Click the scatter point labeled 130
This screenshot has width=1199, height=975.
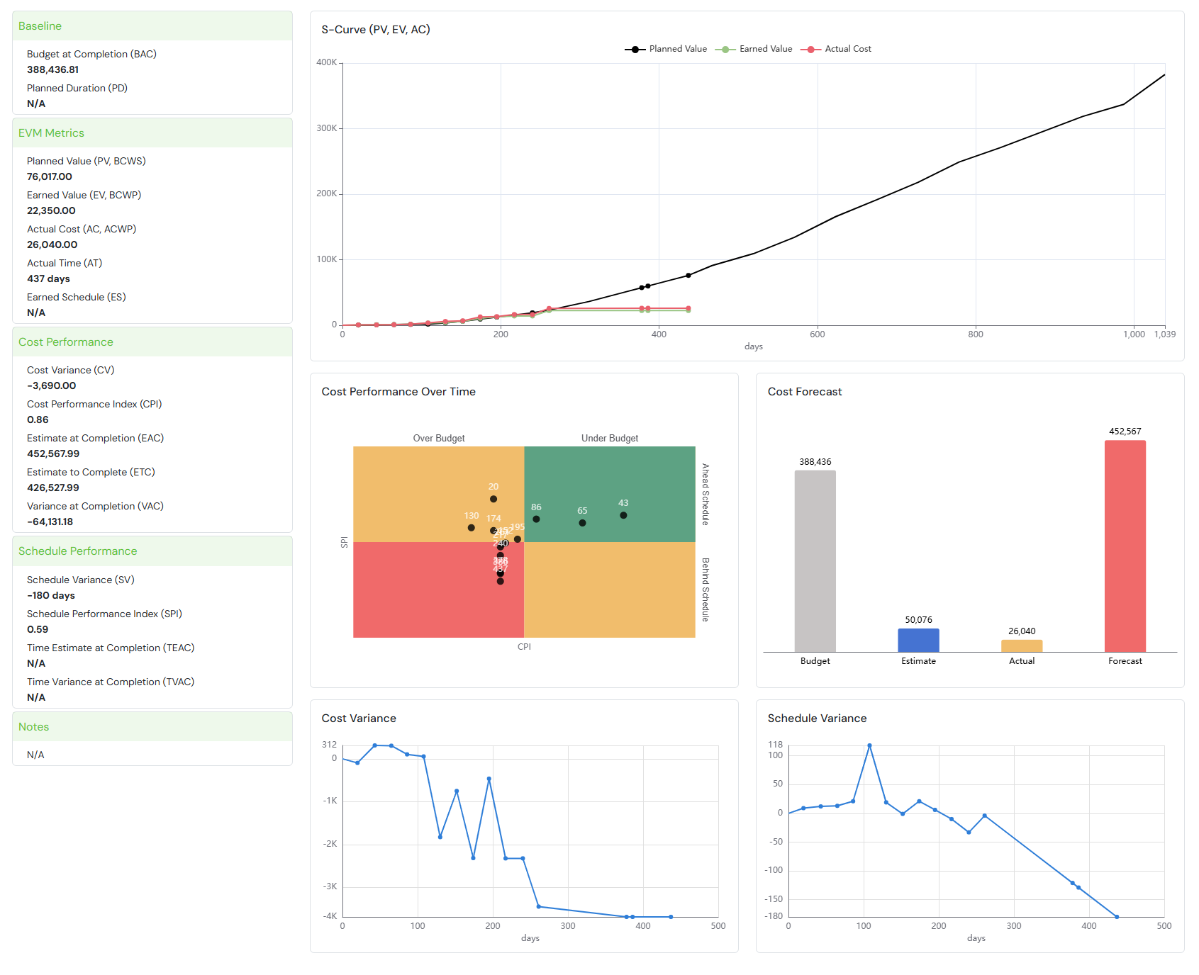[x=472, y=528]
